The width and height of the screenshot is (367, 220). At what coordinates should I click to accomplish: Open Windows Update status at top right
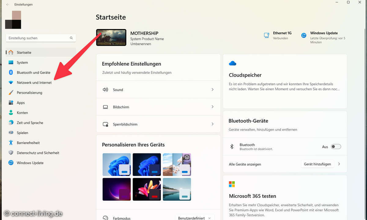point(324,37)
